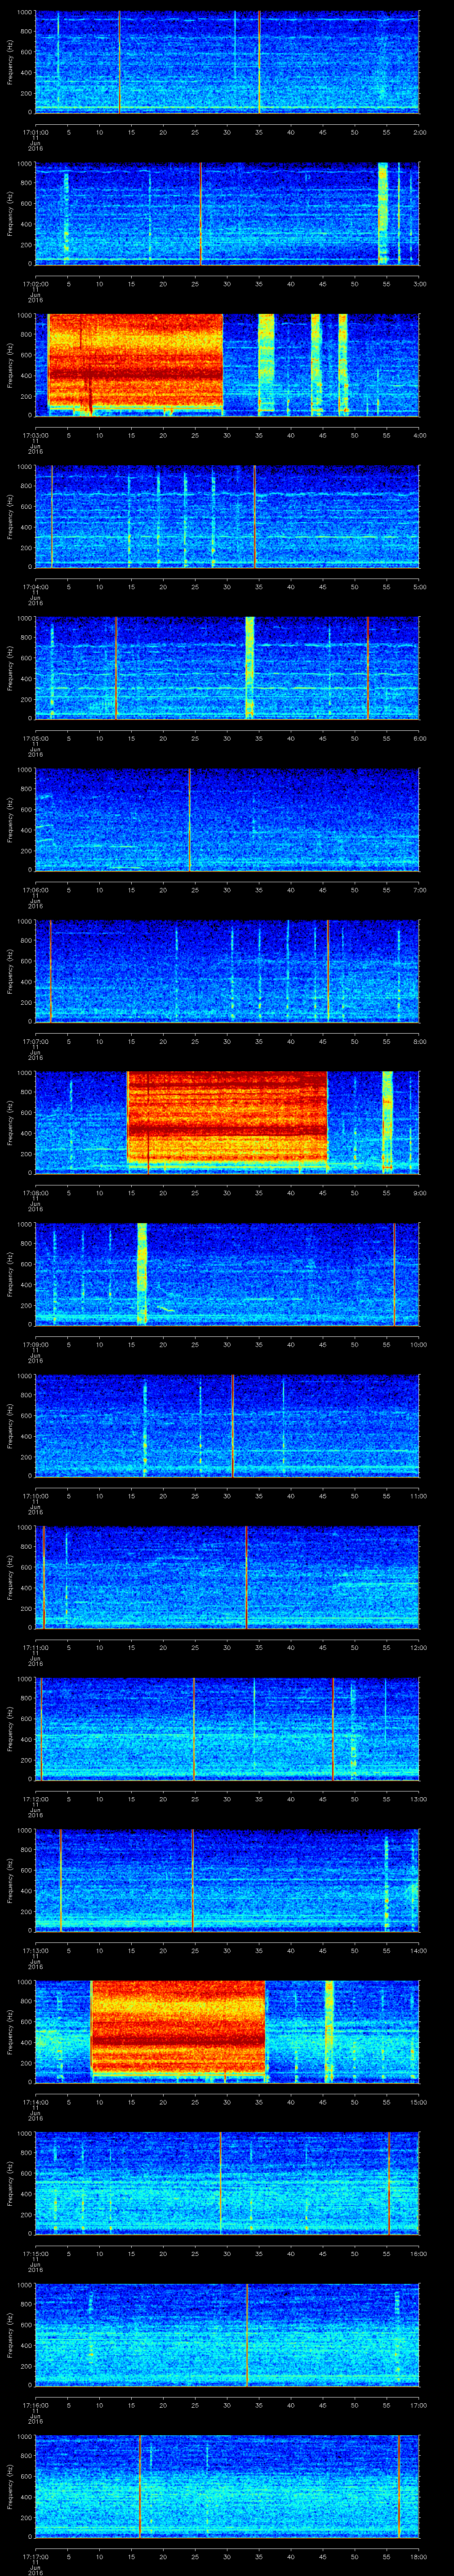Click the "17:09:00" start time label
The width and height of the screenshot is (454, 2576).
(35, 1344)
